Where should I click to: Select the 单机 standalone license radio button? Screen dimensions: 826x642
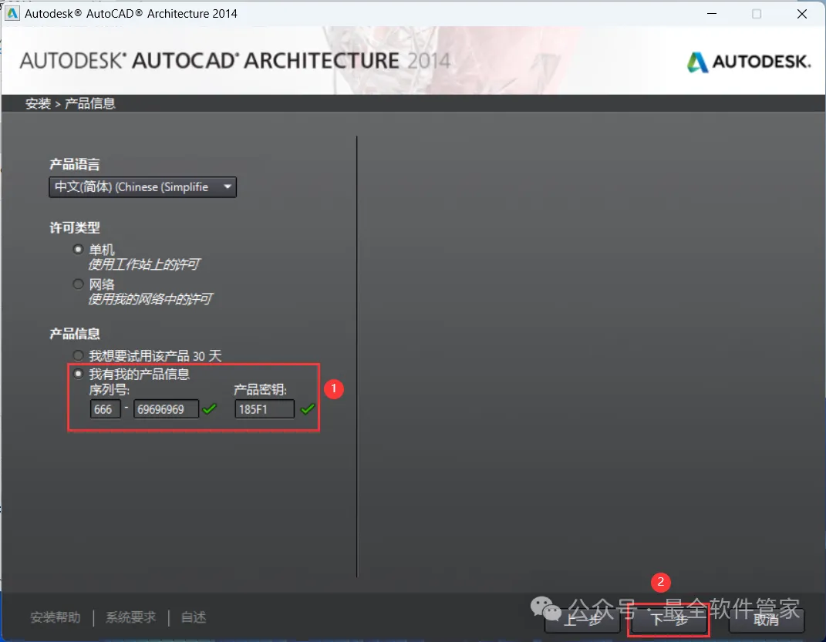coord(78,249)
